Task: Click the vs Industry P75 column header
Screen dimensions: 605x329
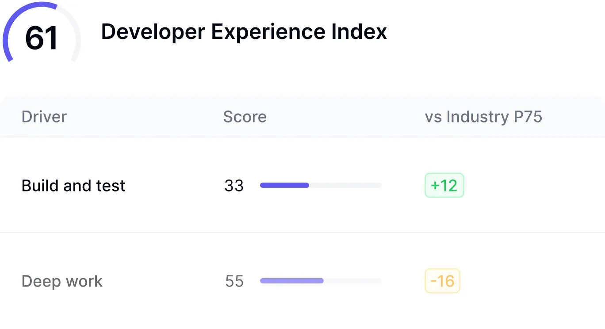Action: [483, 117]
